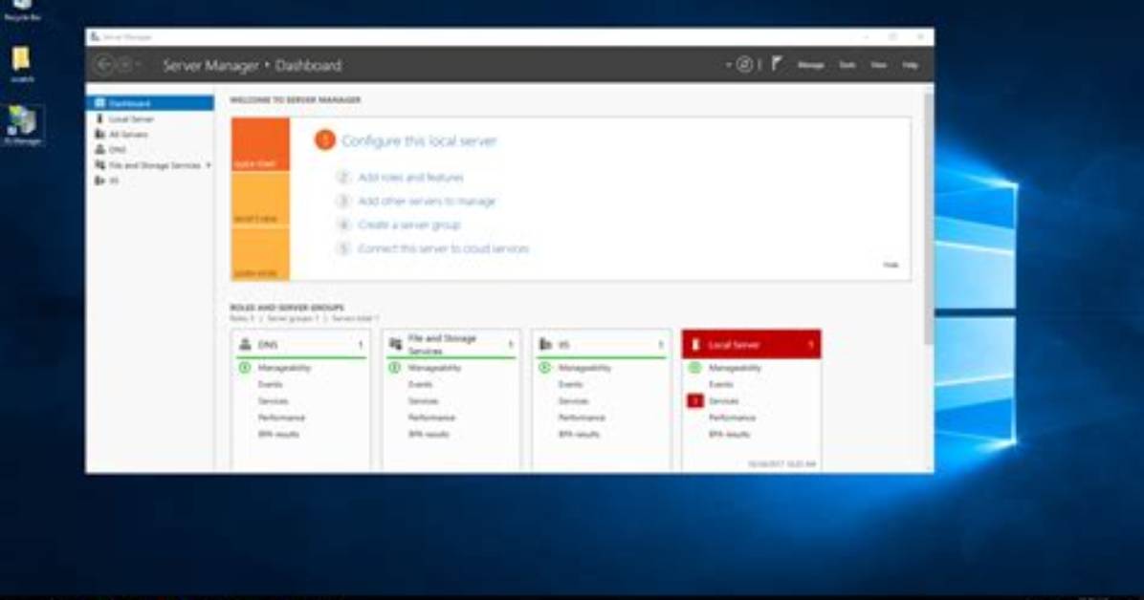Select the Learn More tile

click(x=260, y=254)
